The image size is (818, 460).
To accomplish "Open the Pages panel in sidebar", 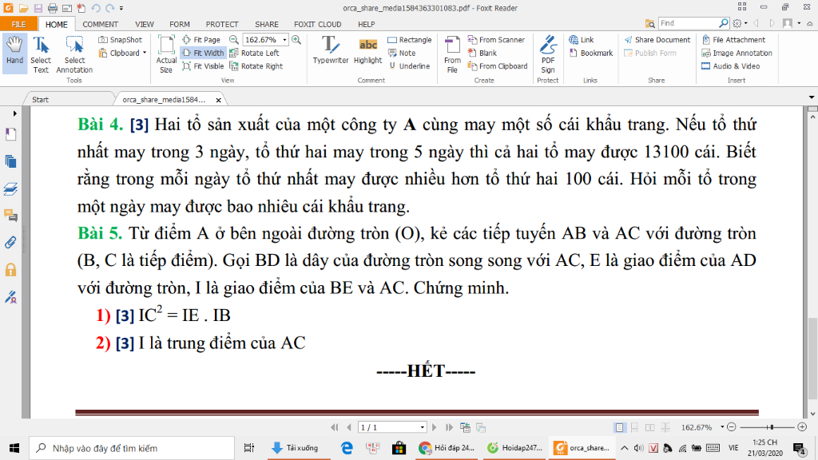I will click(x=10, y=161).
